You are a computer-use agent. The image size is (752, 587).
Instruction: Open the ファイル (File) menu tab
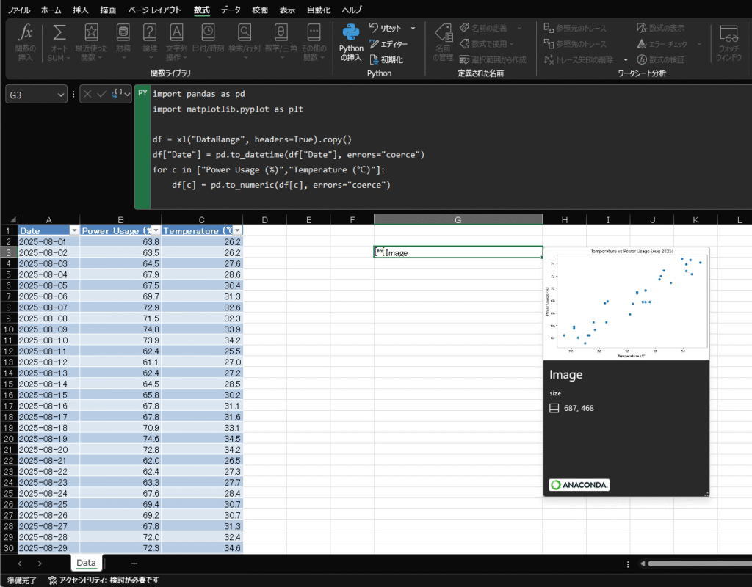click(18, 10)
